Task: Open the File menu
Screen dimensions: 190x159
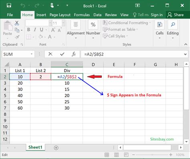Action: click(x=10, y=15)
